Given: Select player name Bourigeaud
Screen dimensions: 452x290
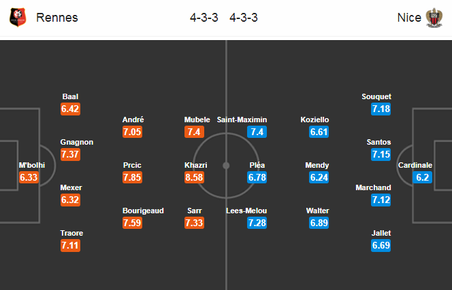Looking at the screenshot, I should click(143, 211).
